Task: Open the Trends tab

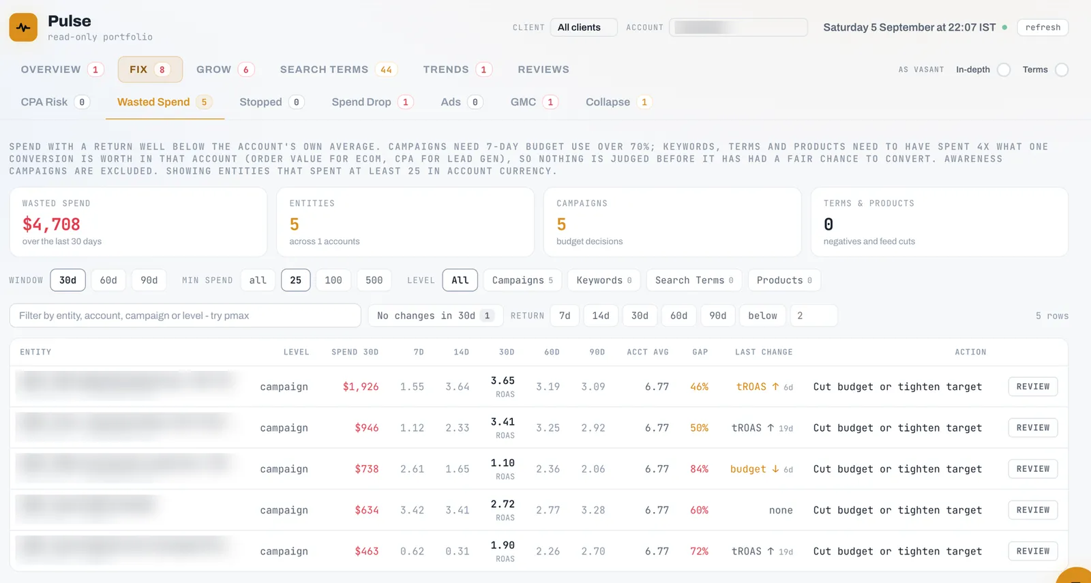Action: click(457, 70)
